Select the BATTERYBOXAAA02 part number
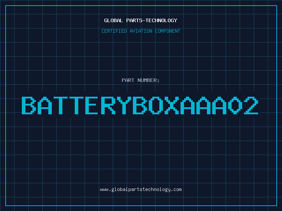 [140, 105]
